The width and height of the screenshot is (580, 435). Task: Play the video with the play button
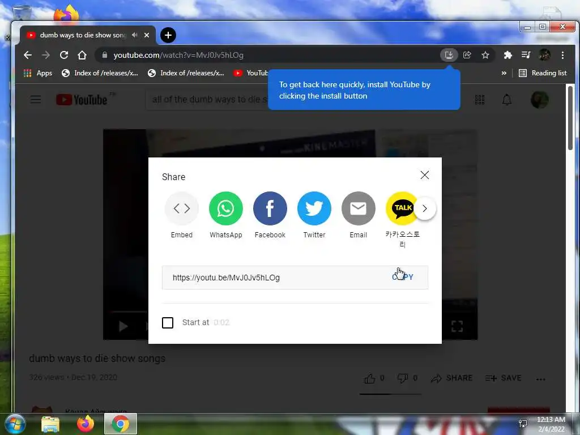tap(123, 326)
